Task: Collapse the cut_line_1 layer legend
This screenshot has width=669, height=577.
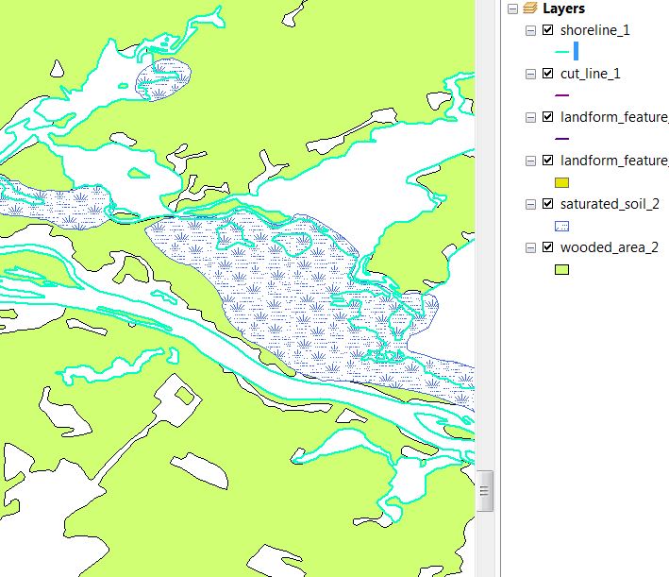Action: pyautogui.click(x=530, y=74)
